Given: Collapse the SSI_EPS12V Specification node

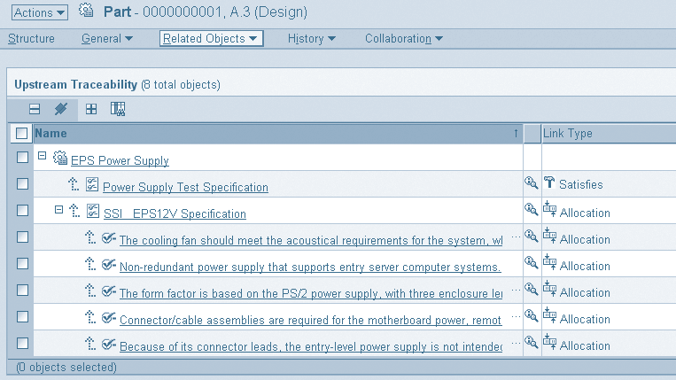Looking at the screenshot, I should tap(59, 210).
